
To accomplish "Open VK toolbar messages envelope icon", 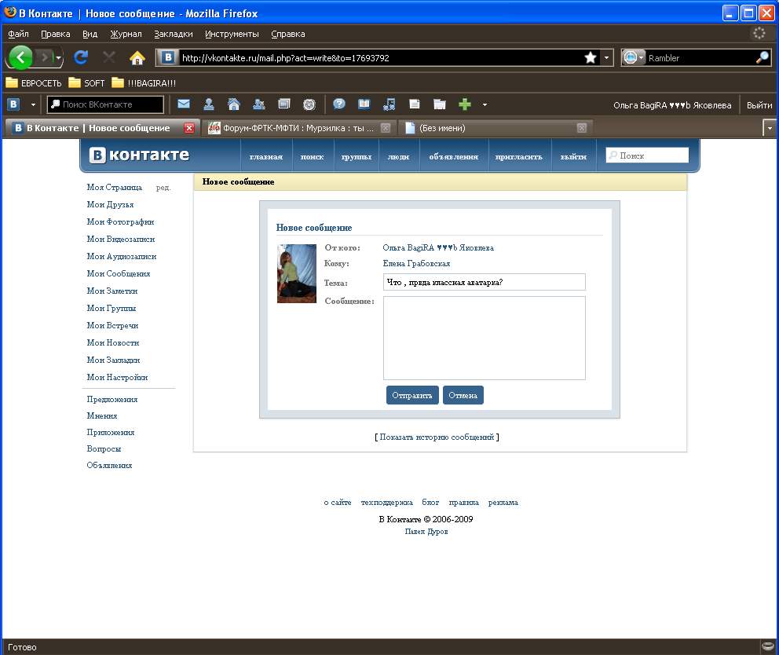I will [x=184, y=104].
